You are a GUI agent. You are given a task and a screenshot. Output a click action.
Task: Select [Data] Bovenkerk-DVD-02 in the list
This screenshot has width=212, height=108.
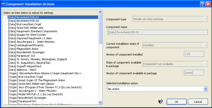click(x=24, y=21)
